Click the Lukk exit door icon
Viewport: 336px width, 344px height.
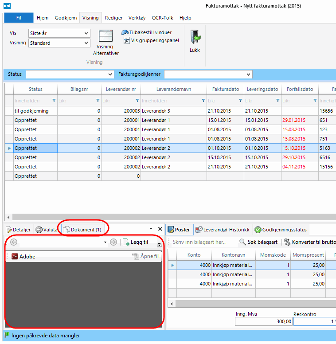(x=195, y=36)
